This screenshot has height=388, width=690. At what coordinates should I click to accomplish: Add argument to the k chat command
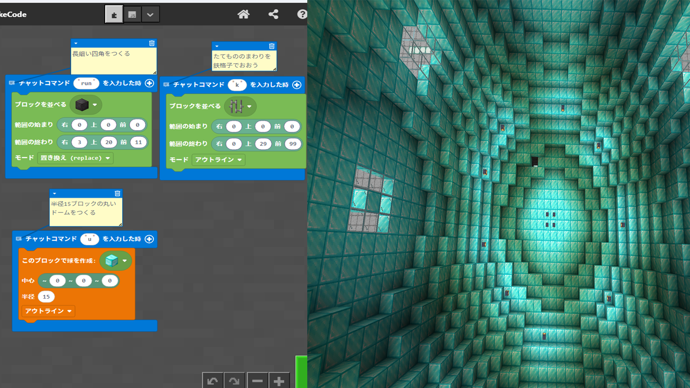(x=297, y=85)
